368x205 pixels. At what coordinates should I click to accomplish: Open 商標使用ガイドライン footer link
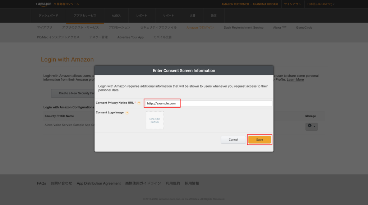[x=143, y=183]
